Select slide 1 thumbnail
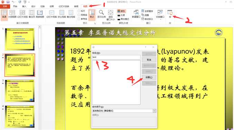This screenshot has height=130, width=234. tap(20, 40)
